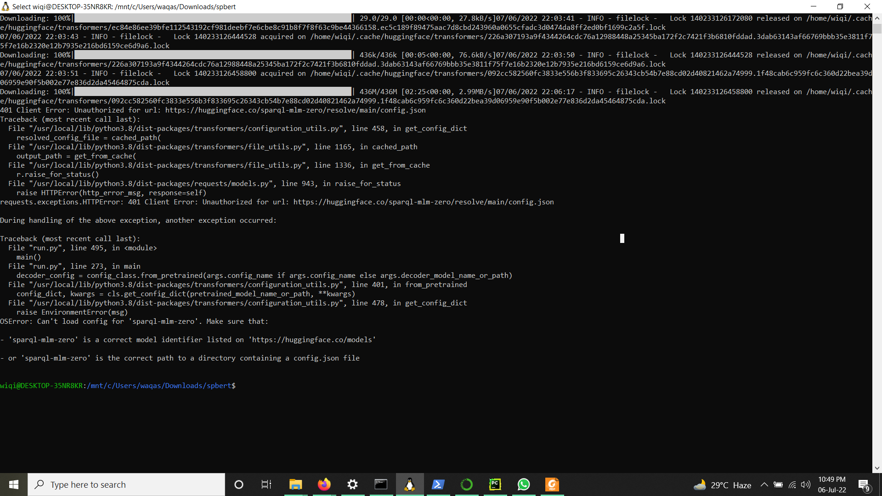Click the Cortana circle button
The width and height of the screenshot is (882, 496).
[238, 485]
